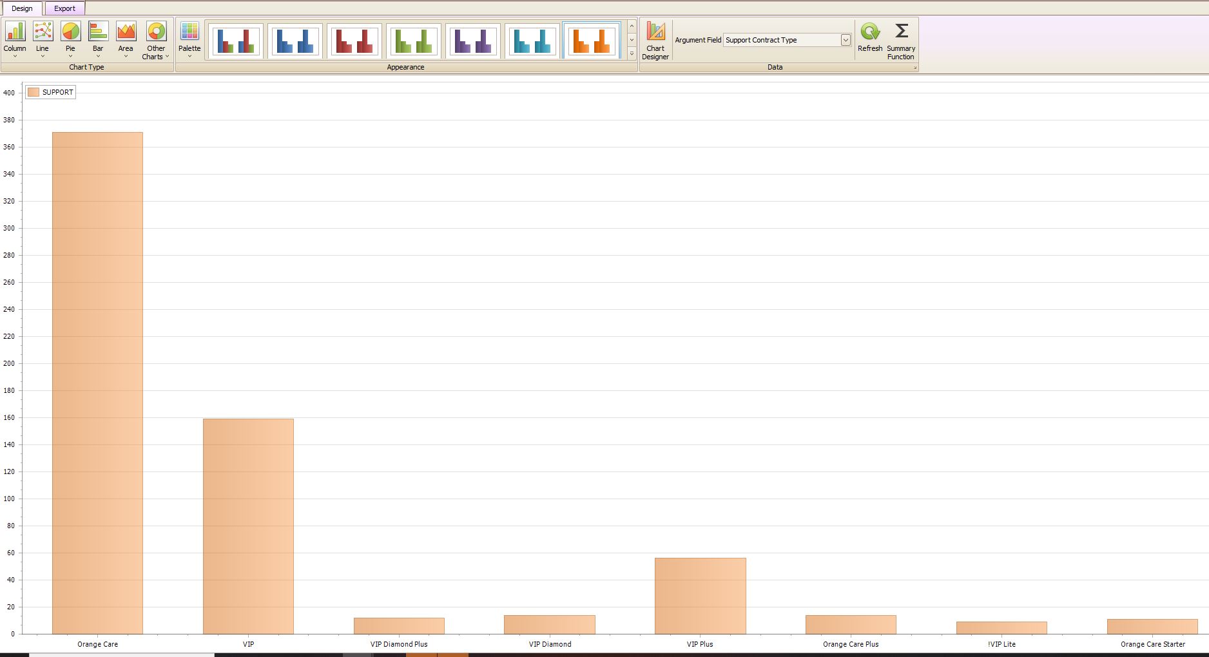Select the Orange Care Plus bar
This screenshot has height=657, width=1209.
coord(851,625)
